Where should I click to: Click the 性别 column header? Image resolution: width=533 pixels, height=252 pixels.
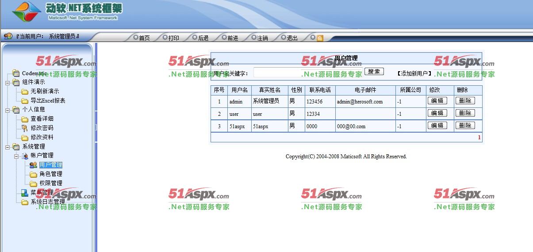(296, 90)
